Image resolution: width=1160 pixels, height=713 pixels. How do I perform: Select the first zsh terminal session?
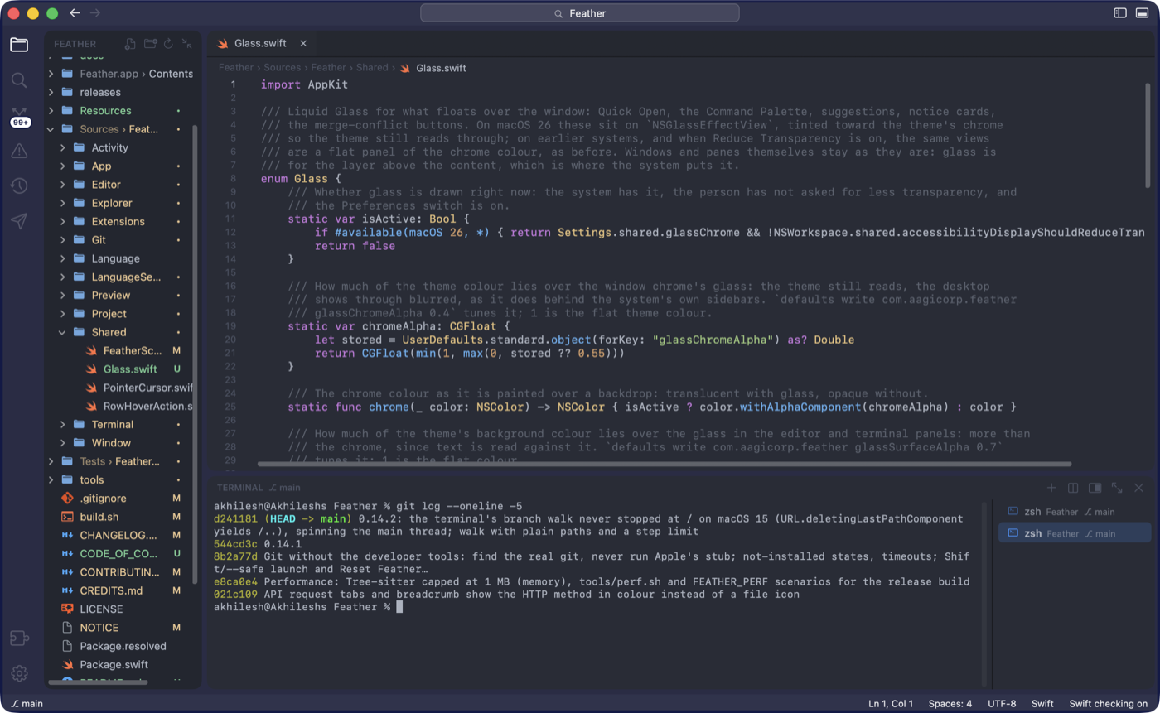(x=1075, y=512)
